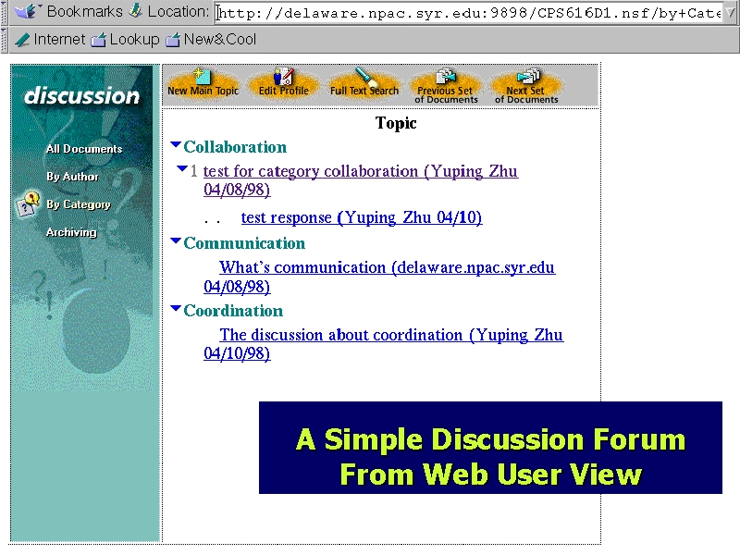Open the Internet toolbar shortcut

point(50,39)
